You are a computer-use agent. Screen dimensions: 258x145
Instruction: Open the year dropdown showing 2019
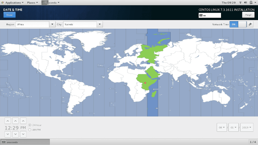pos(247,128)
